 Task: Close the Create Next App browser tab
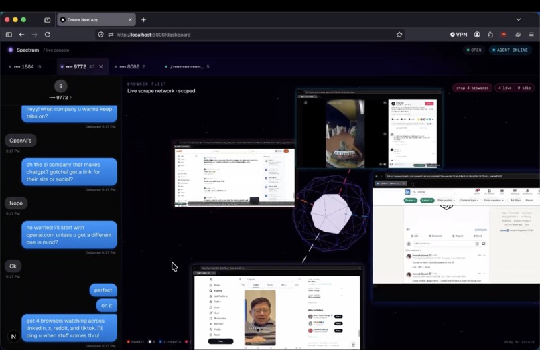tap(130, 20)
